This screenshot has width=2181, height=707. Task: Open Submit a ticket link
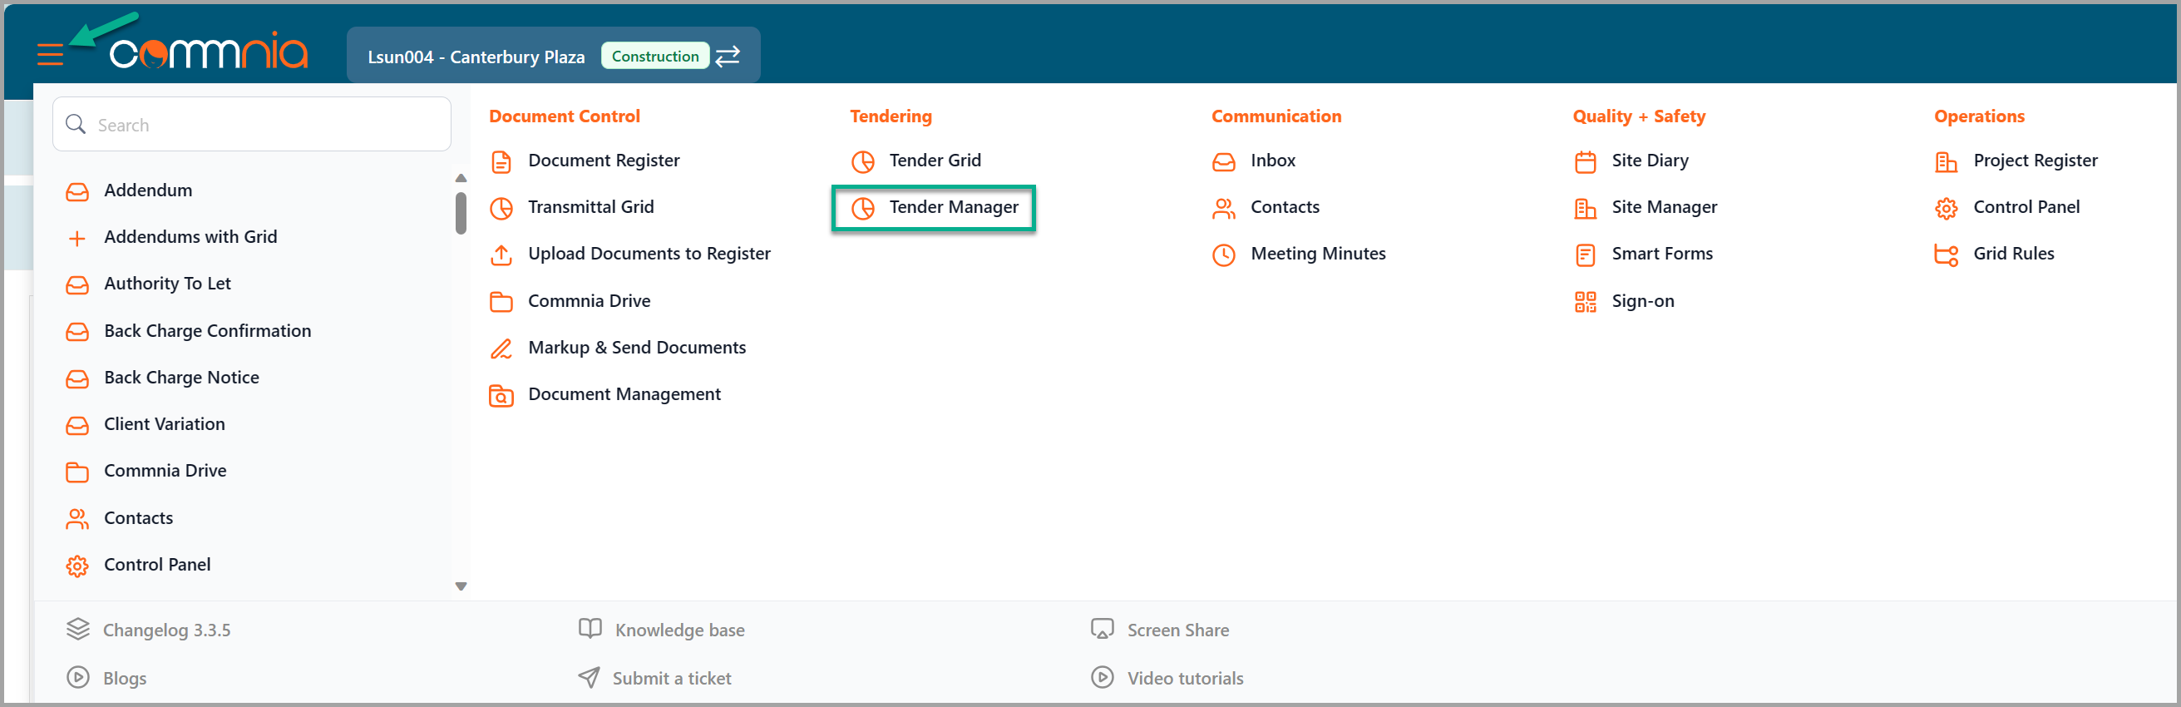tap(671, 678)
